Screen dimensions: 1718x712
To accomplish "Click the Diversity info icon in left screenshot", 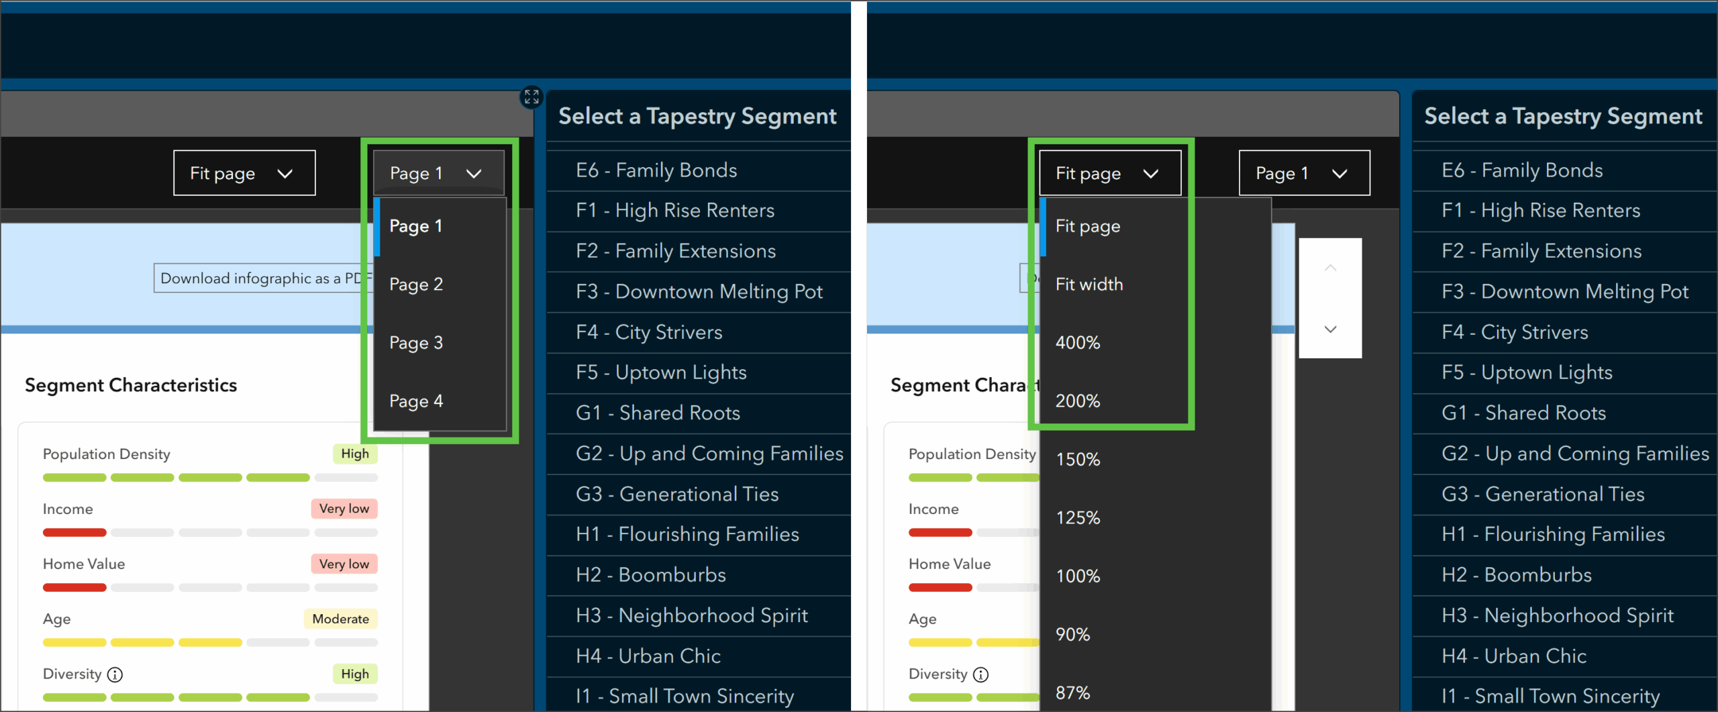I will point(115,674).
